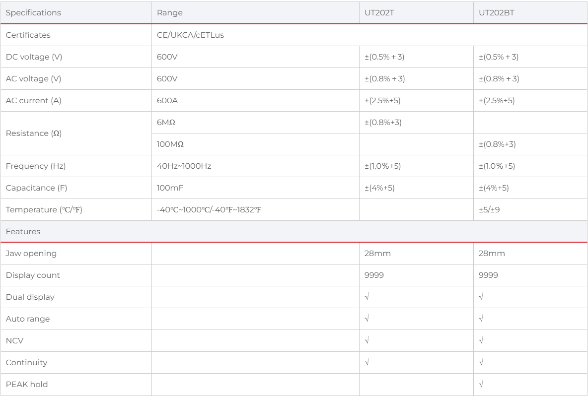The width and height of the screenshot is (588, 396).
Task: Select the UT202T column header
Action: (x=379, y=13)
